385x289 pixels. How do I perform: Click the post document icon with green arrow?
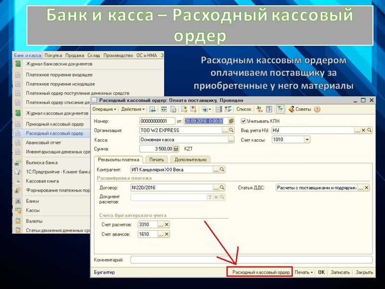[x=184, y=109]
